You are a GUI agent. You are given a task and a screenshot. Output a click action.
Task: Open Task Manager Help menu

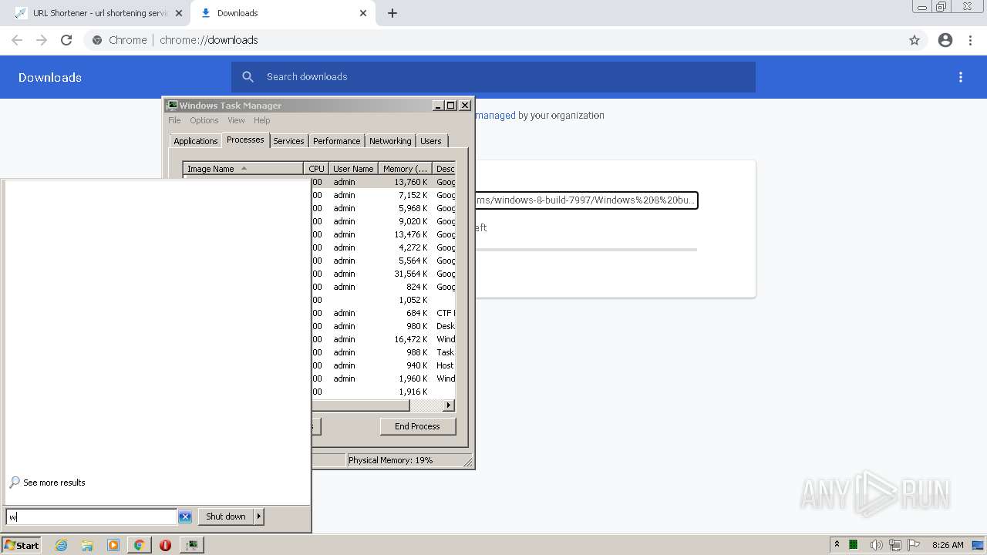click(262, 120)
